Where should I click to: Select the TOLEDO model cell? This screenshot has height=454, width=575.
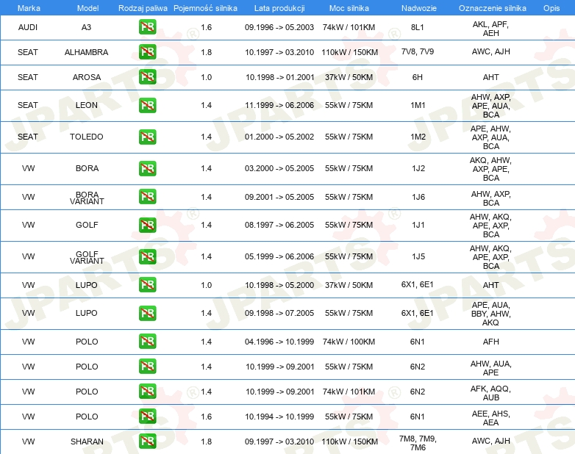87,137
